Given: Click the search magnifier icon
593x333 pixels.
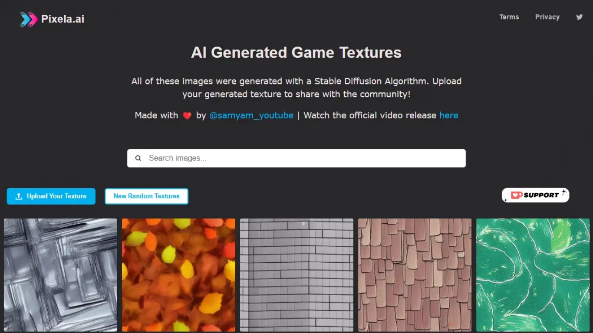Looking at the screenshot, I should tap(138, 158).
